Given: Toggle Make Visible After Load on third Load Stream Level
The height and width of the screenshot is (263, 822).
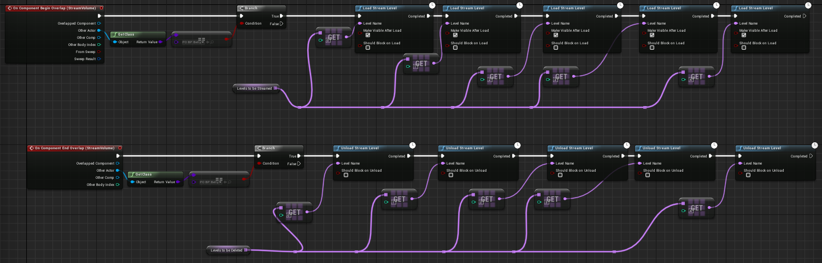Looking at the screenshot, I should [x=555, y=36].
